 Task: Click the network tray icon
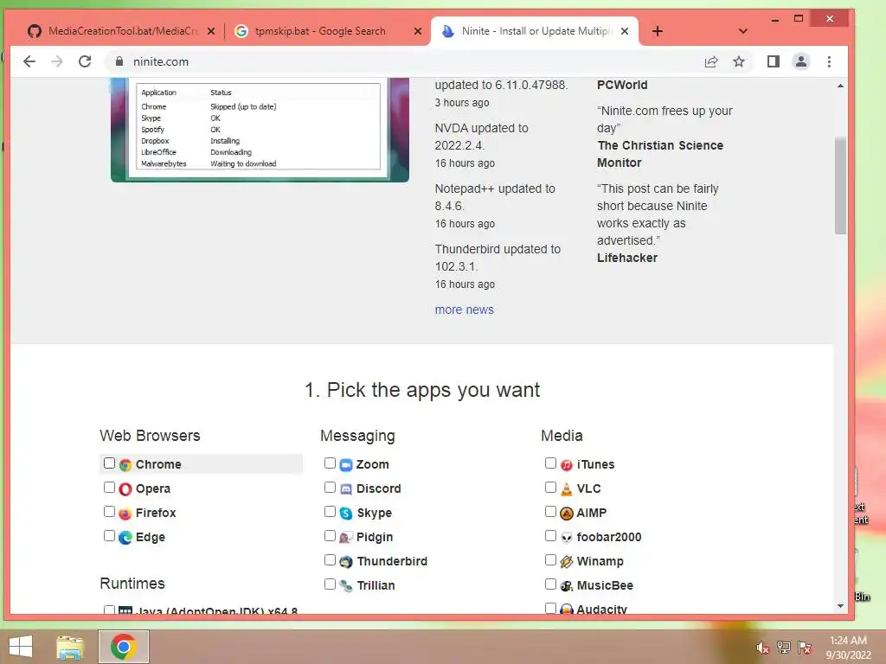click(x=783, y=647)
